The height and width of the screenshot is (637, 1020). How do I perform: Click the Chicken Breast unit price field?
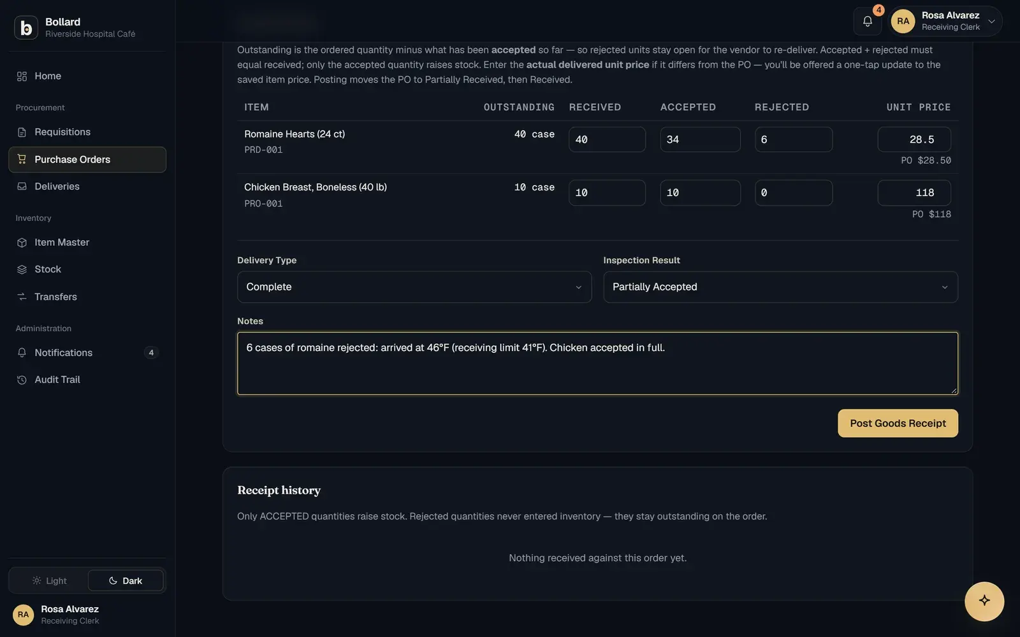(914, 193)
